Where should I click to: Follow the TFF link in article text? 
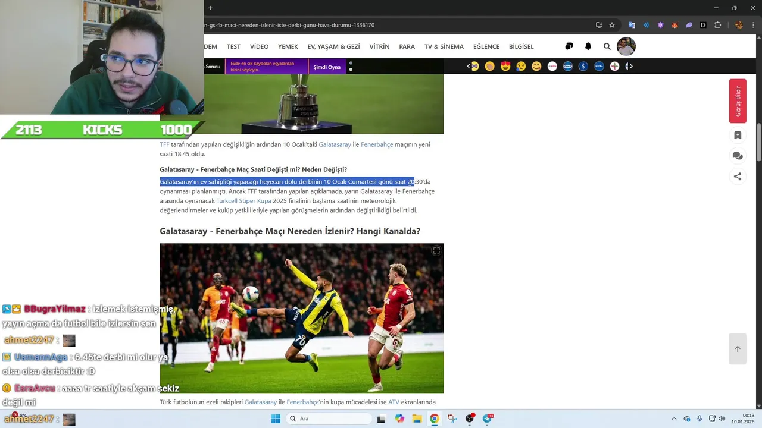[x=164, y=144]
